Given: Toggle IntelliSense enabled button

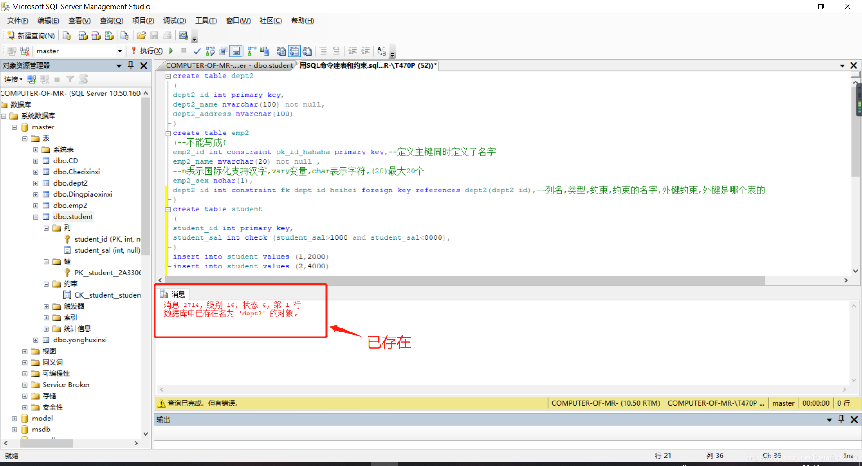Looking at the screenshot, I should pos(236,51).
